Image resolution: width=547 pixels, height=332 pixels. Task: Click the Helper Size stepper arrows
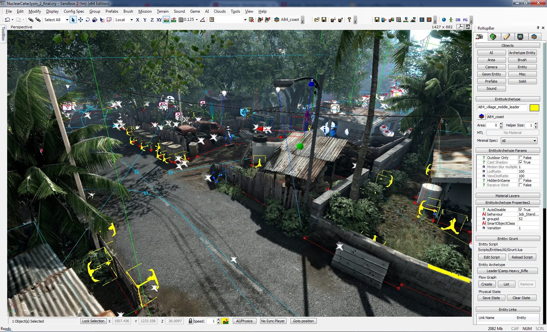(x=536, y=125)
